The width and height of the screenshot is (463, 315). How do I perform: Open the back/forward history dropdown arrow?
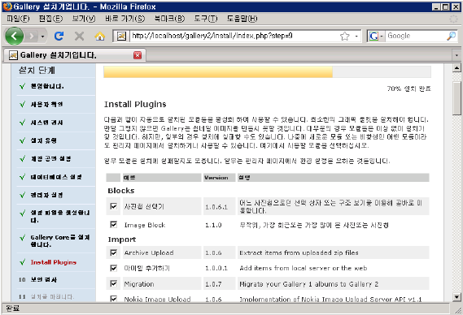pos(43,37)
